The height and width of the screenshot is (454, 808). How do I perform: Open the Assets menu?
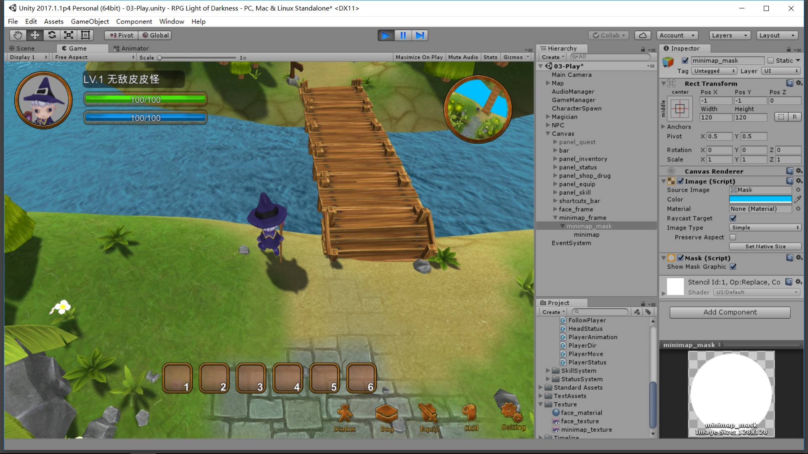[x=53, y=21]
